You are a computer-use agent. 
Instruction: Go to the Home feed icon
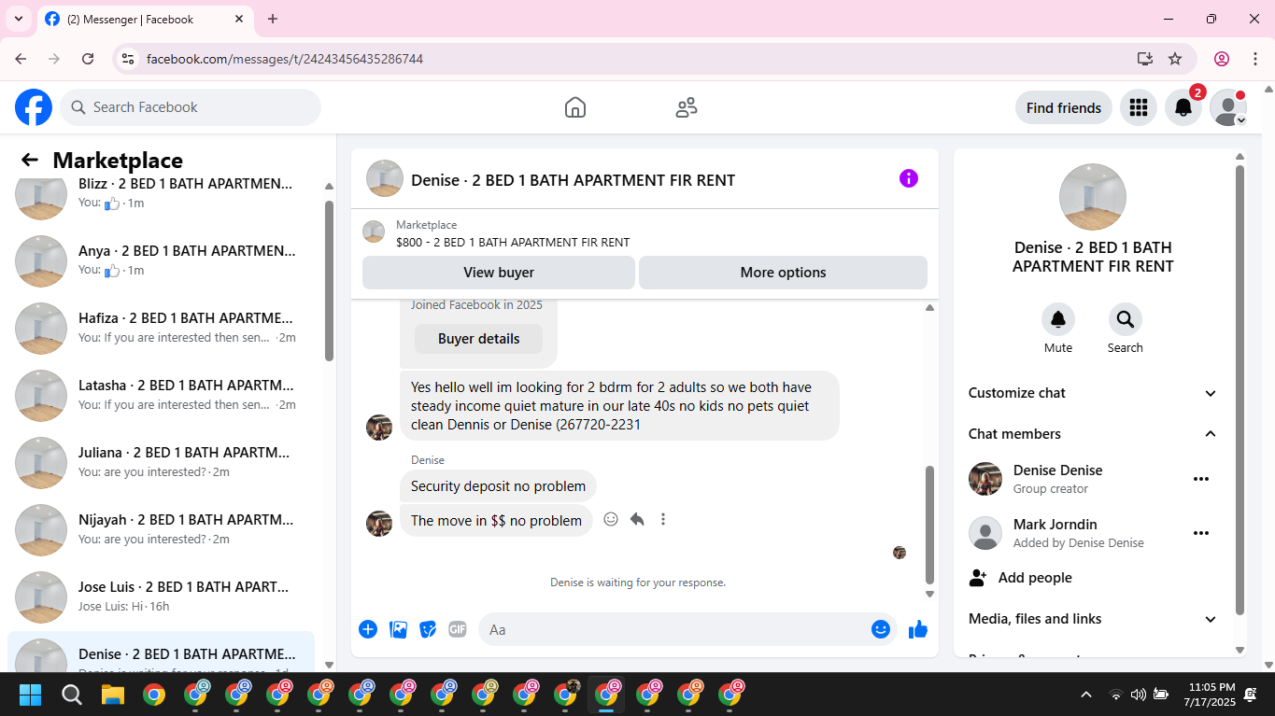tap(575, 107)
